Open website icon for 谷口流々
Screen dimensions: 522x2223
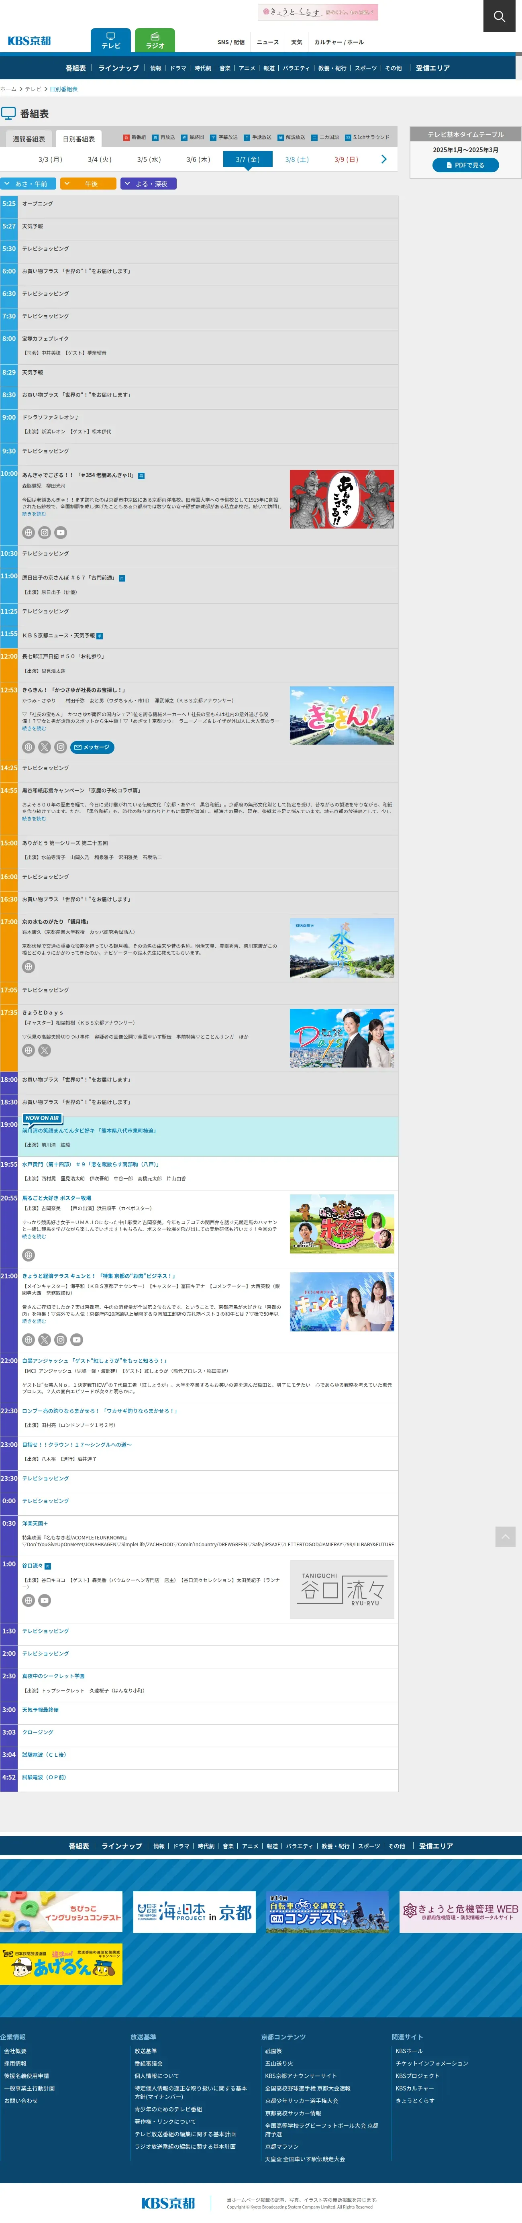pos(29,1600)
